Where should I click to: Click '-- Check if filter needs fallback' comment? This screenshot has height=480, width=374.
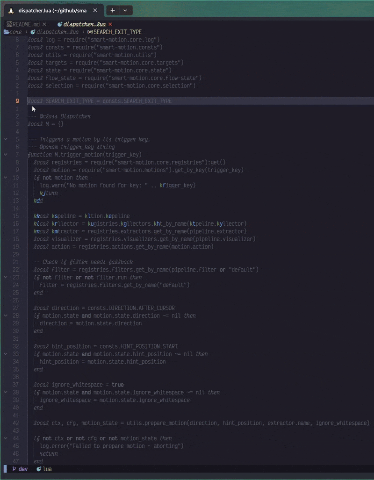click(83, 262)
